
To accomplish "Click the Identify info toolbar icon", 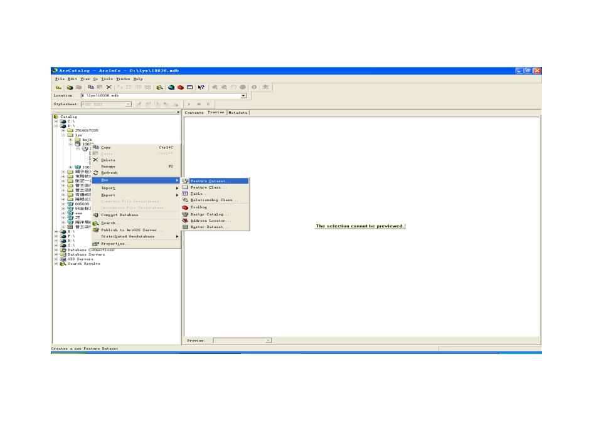I will pyautogui.click(x=254, y=87).
